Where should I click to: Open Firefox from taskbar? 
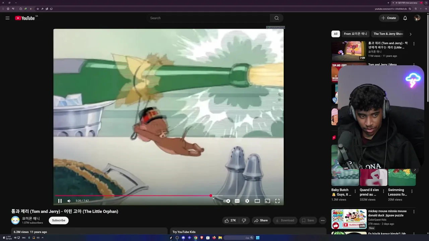(x=214, y=238)
